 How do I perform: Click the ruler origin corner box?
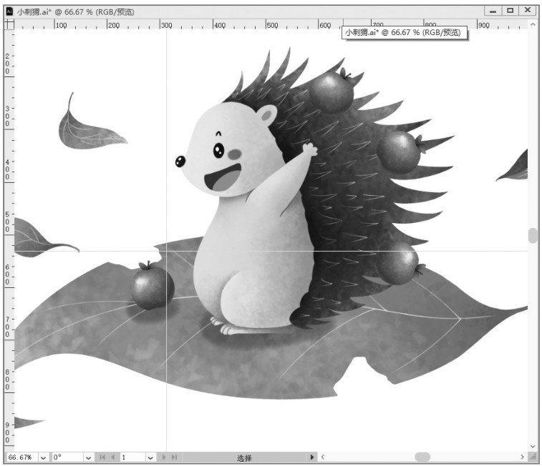tap(9, 24)
